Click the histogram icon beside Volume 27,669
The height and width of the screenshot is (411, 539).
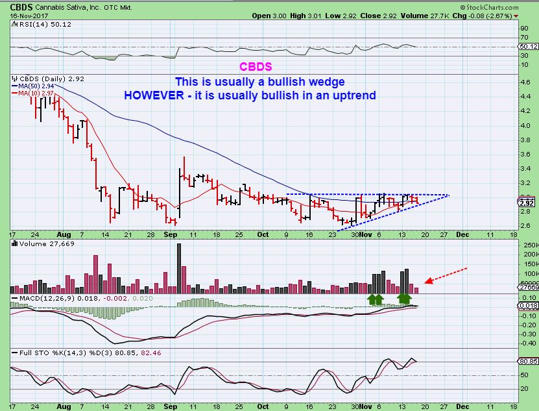pos(15,243)
